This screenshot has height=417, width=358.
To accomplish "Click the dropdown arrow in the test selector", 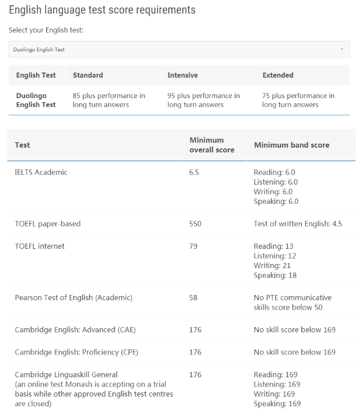I will point(342,50).
